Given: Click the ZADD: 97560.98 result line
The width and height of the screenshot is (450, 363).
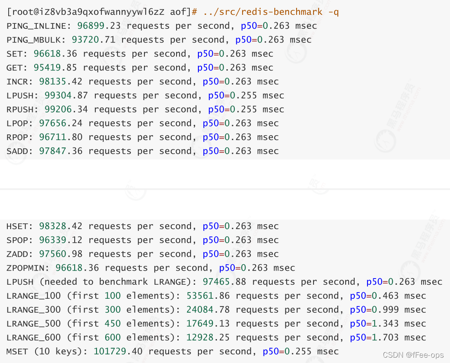Looking at the screenshot, I should (x=143, y=254).
